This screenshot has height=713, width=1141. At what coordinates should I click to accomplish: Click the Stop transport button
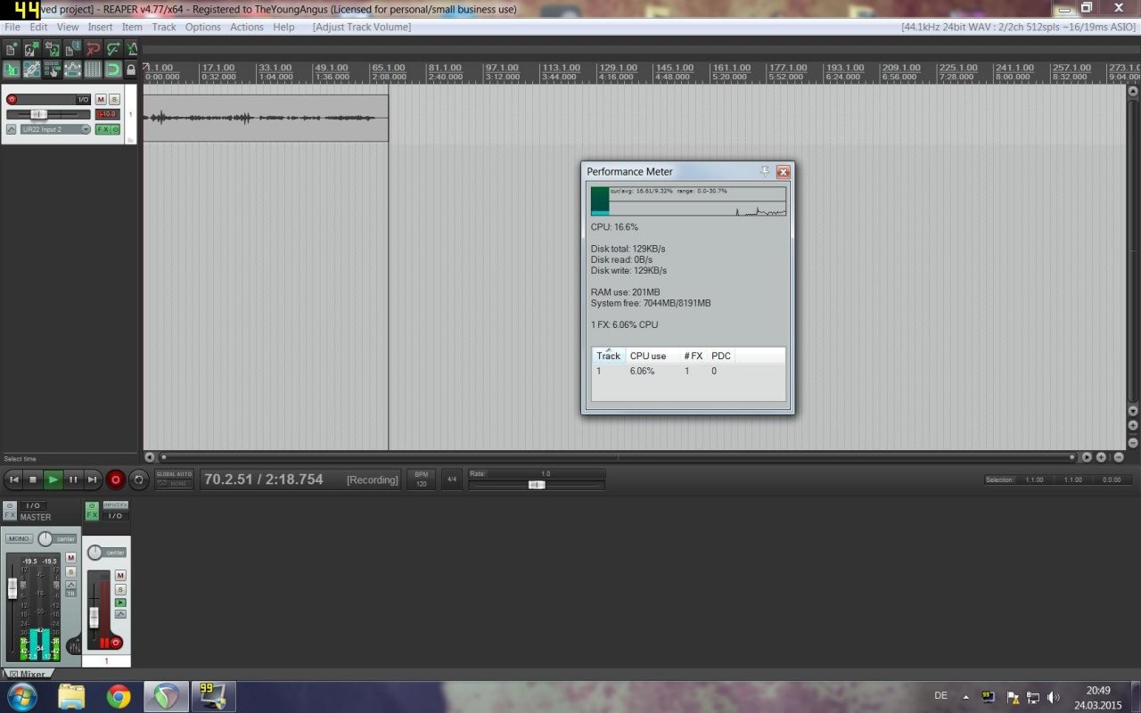tap(33, 479)
